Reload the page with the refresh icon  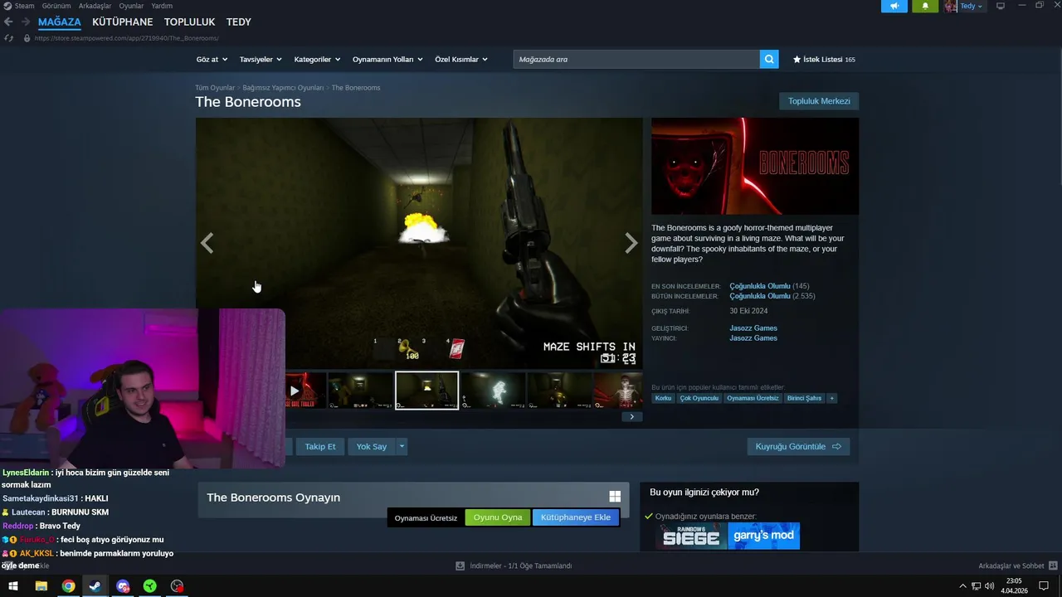8,38
